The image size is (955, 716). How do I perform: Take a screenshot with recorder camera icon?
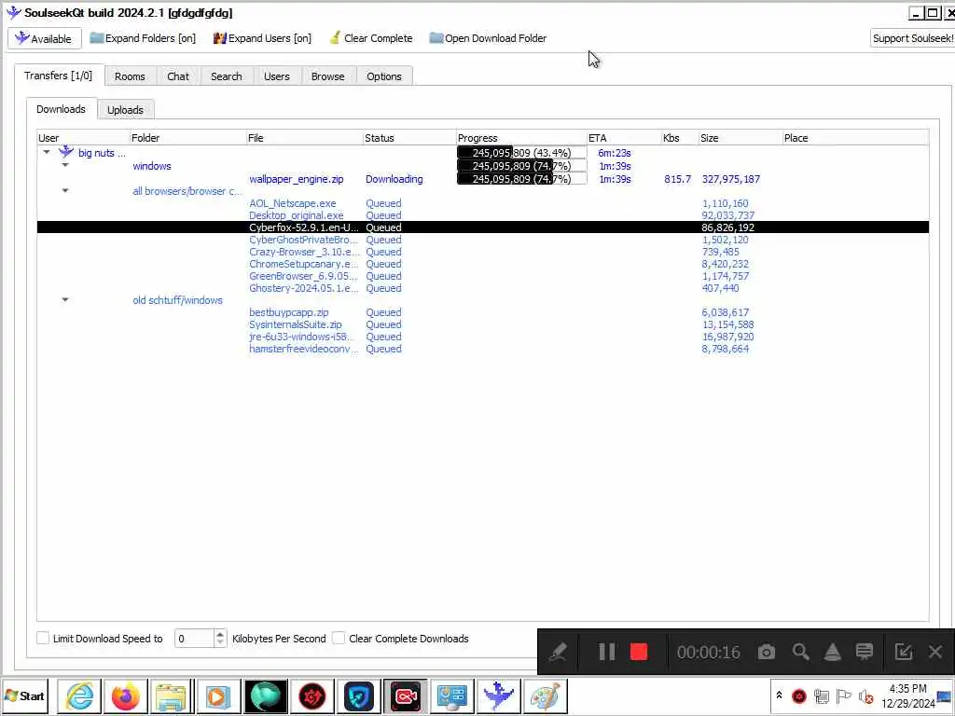pos(767,652)
